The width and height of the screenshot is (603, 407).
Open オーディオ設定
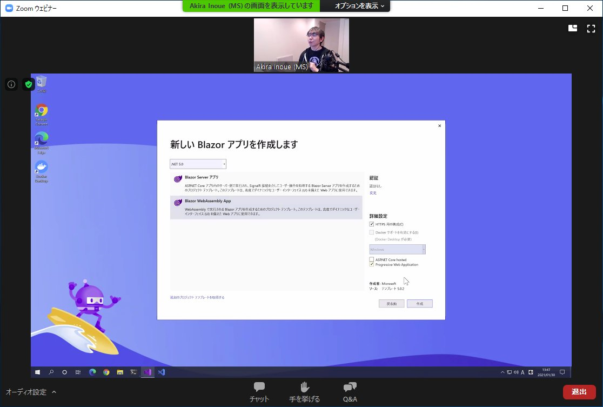pyautogui.click(x=26, y=392)
